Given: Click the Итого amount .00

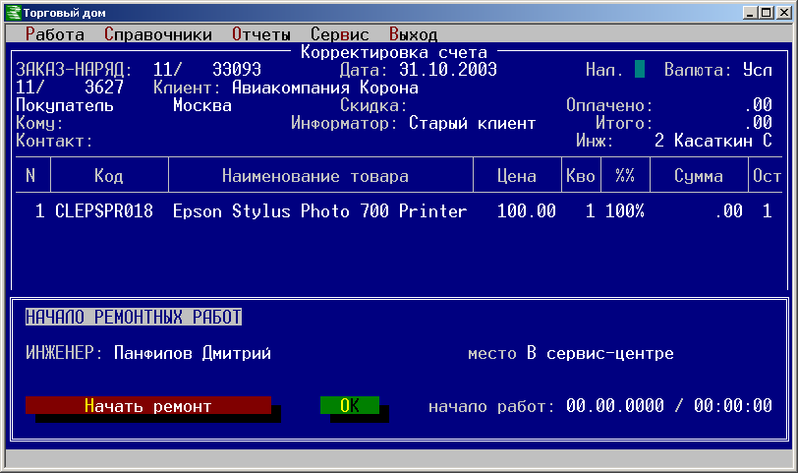Looking at the screenshot, I should [758, 123].
